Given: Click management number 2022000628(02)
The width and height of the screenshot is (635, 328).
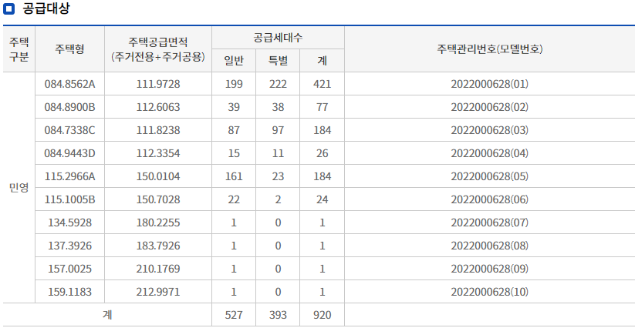Looking at the screenshot, I should (x=490, y=107).
